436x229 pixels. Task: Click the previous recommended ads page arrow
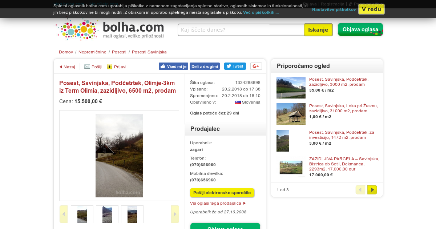point(360,190)
